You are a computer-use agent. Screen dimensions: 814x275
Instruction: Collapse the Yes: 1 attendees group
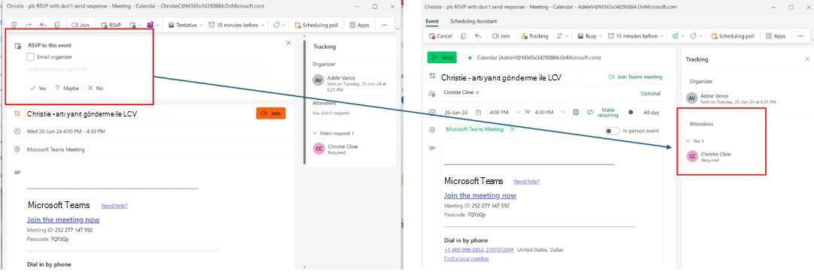694,141
